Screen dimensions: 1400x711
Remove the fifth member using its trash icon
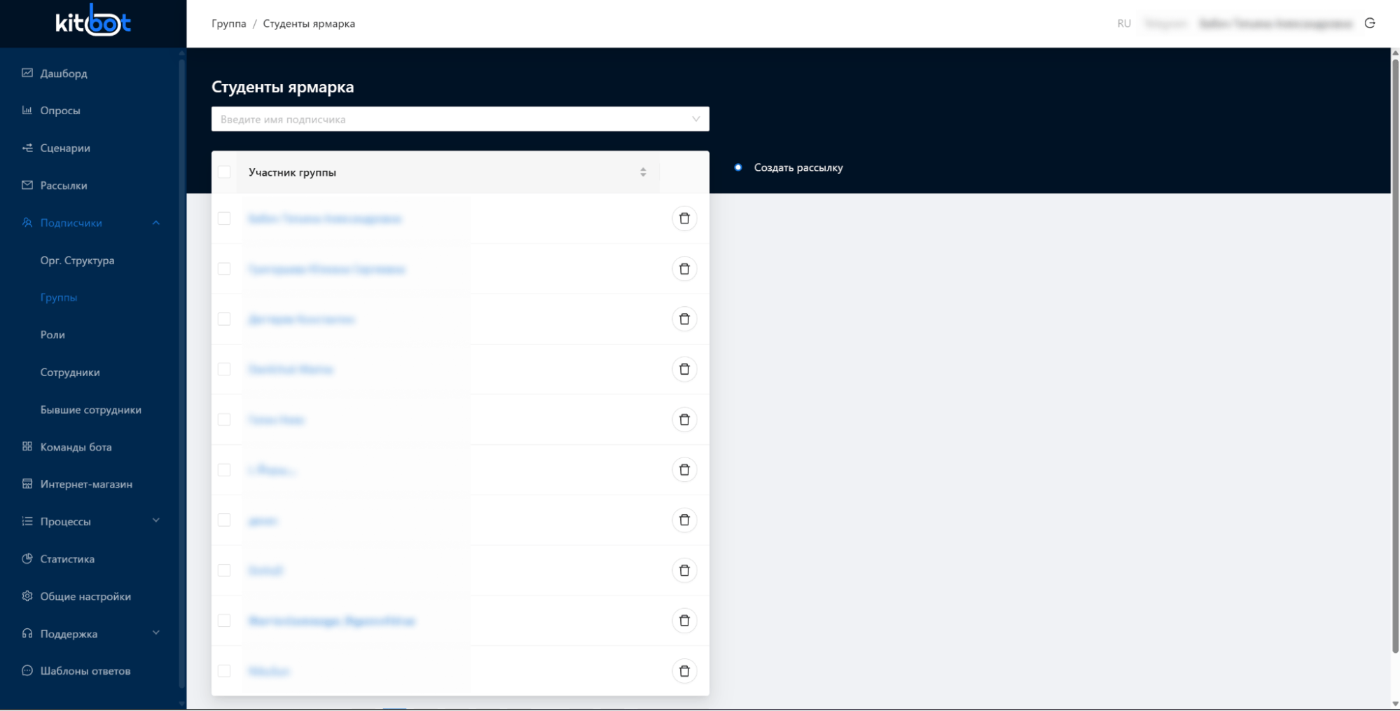684,420
